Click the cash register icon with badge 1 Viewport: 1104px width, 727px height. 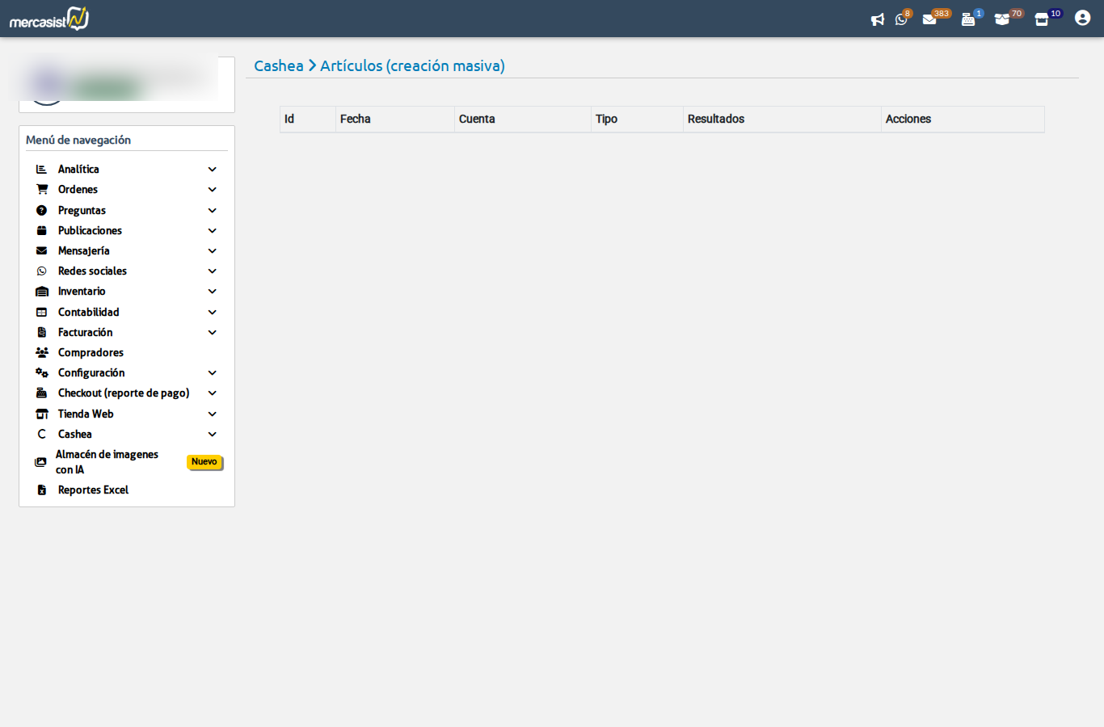[968, 19]
